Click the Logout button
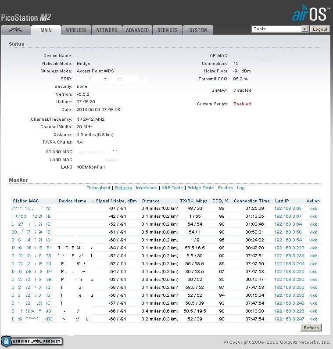Viewport: 333px width, 349px height. pyautogui.click(x=320, y=29)
